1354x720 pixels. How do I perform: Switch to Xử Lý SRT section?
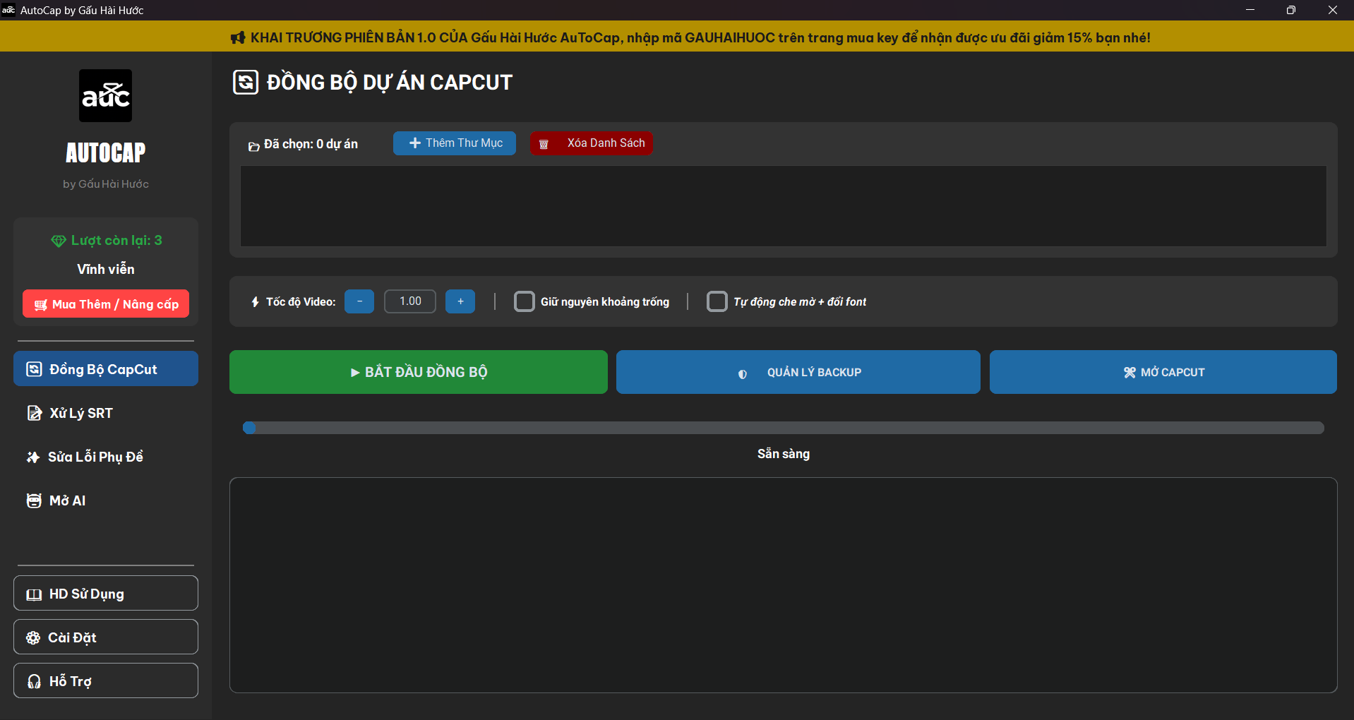(106, 413)
